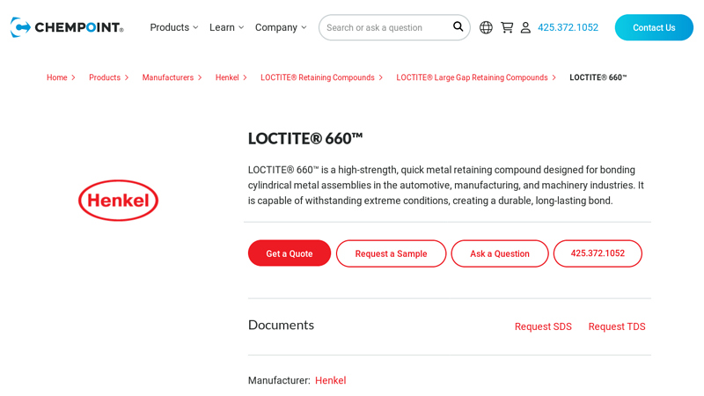Expand the Learn menu
The width and height of the screenshot is (704, 396).
click(x=226, y=27)
